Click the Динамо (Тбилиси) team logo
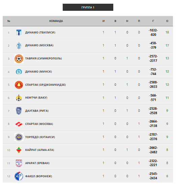 (x=19, y=32)
